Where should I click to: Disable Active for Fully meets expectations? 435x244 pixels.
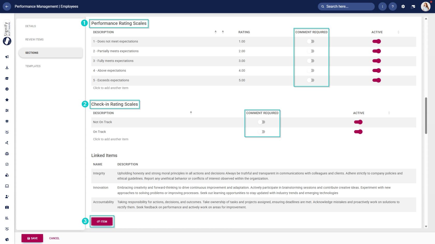click(377, 61)
